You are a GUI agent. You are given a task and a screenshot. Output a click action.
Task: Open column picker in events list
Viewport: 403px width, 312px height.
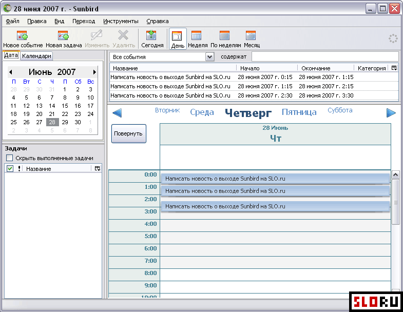point(394,68)
